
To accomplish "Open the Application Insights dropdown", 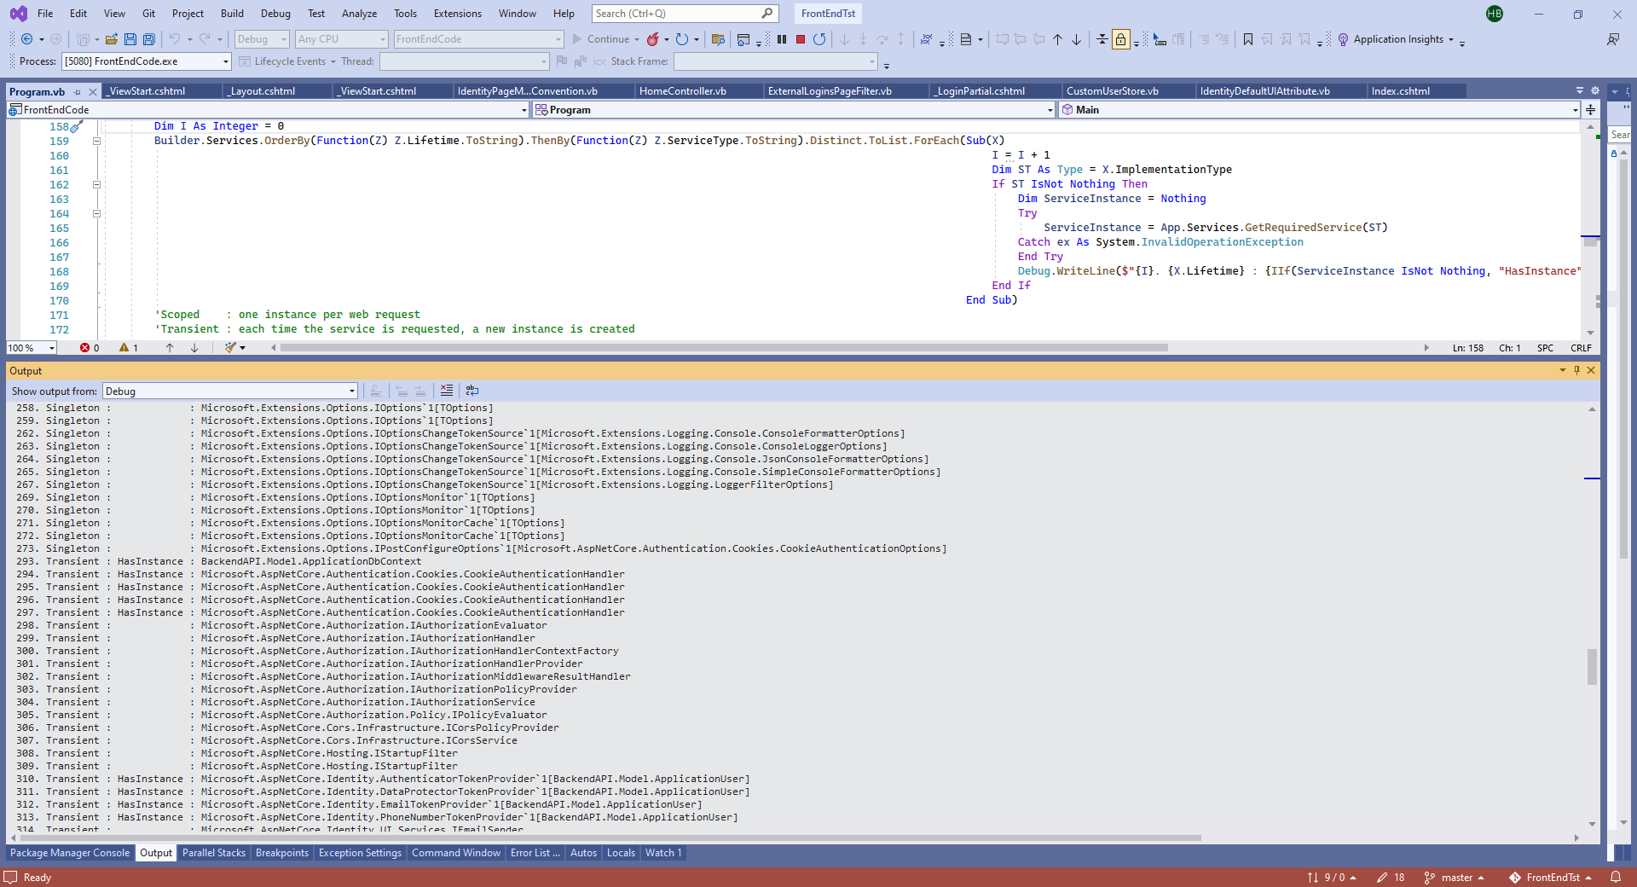I will (1451, 39).
